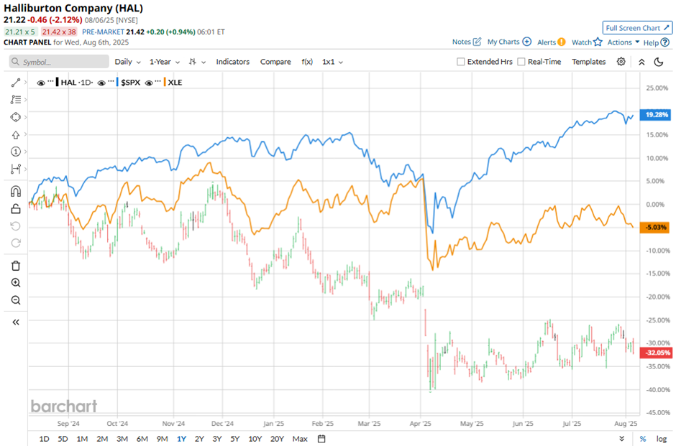Click the Alerts warning icon
The height and width of the screenshot is (446, 676).
(x=562, y=42)
